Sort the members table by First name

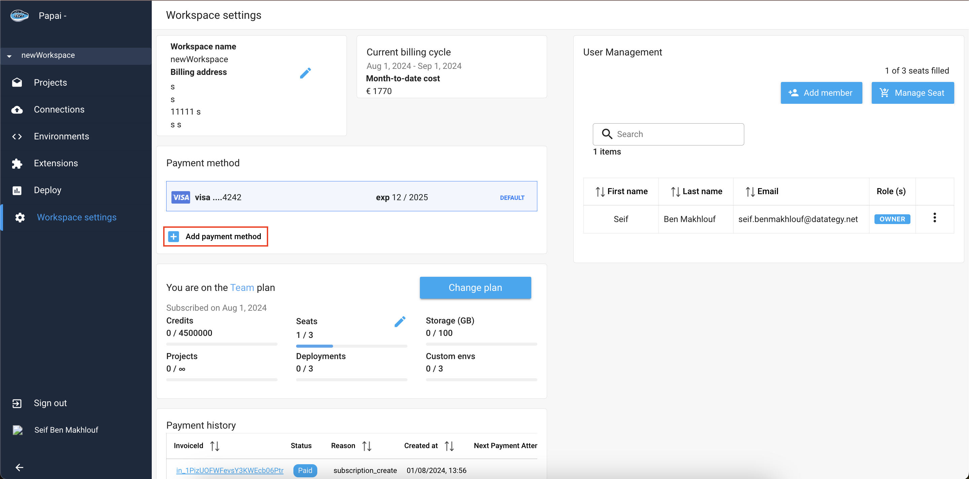coord(600,191)
